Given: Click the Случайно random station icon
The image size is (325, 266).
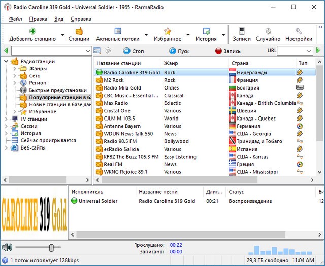Looking at the screenshot, I should pyautogui.click(x=268, y=32).
